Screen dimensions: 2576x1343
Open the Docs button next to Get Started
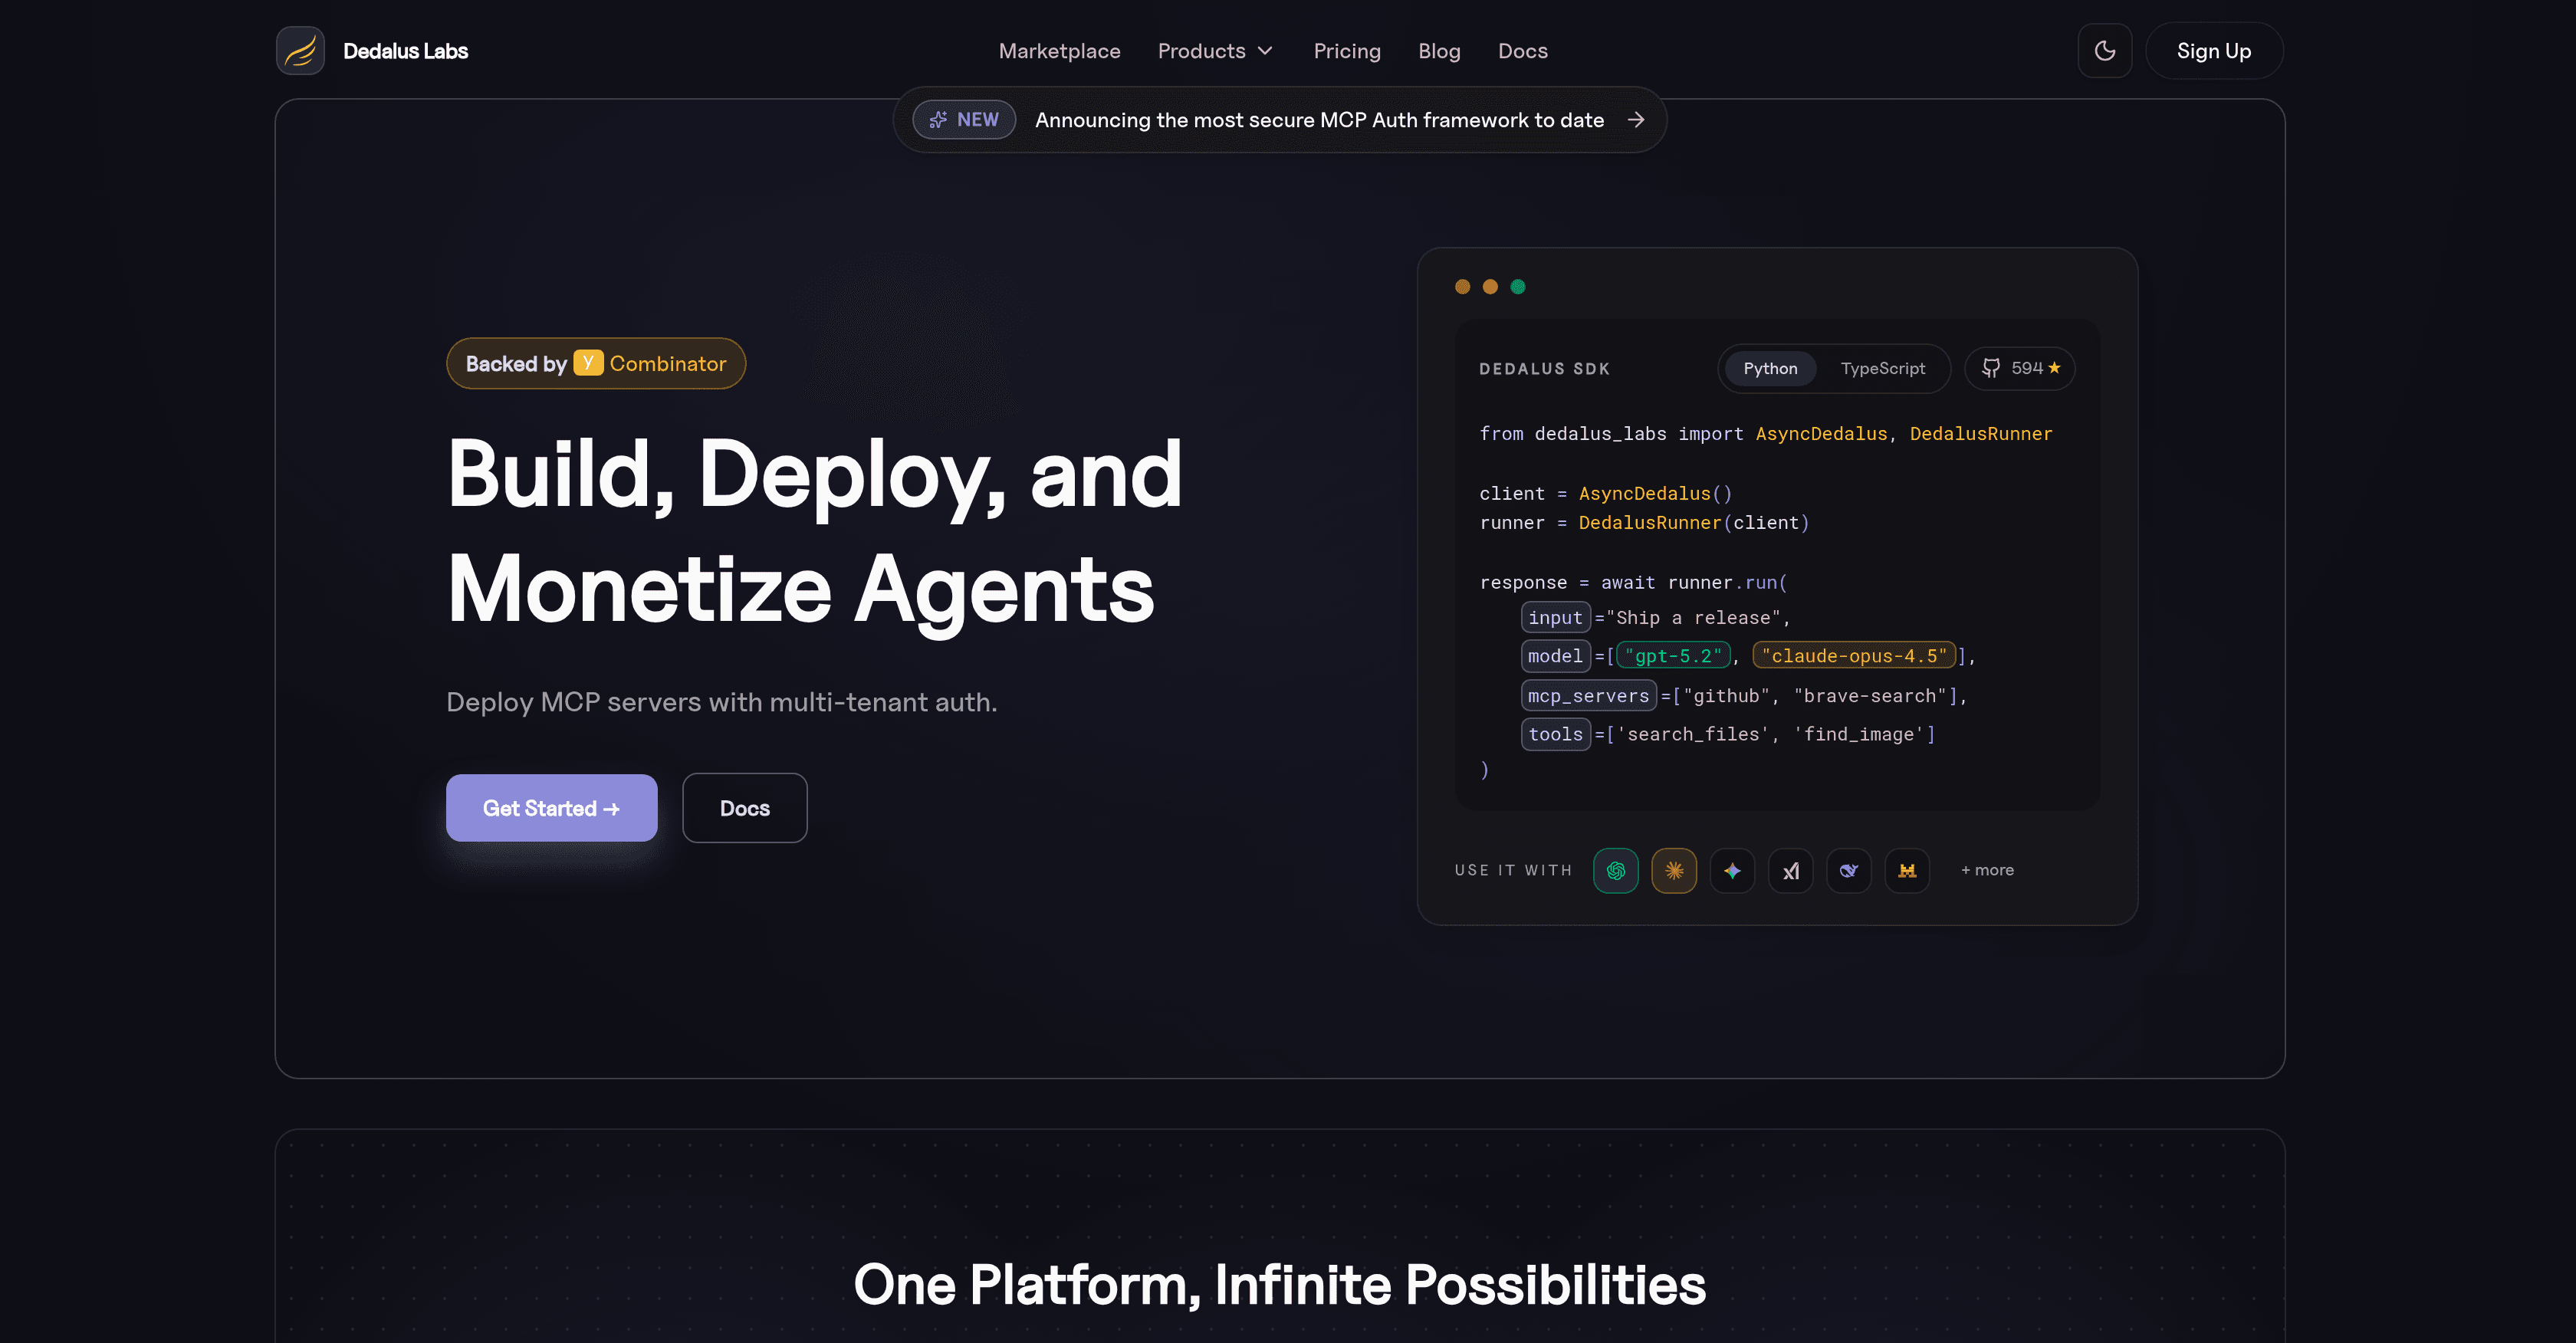744,808
